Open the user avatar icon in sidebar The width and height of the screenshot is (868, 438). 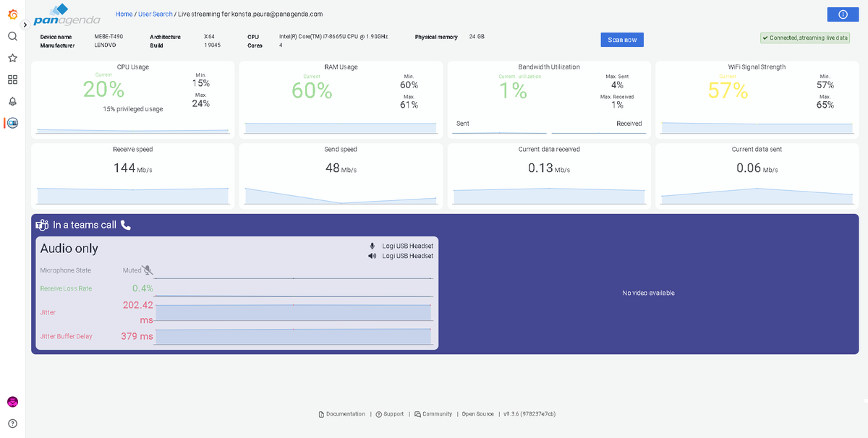click(12, 402)
